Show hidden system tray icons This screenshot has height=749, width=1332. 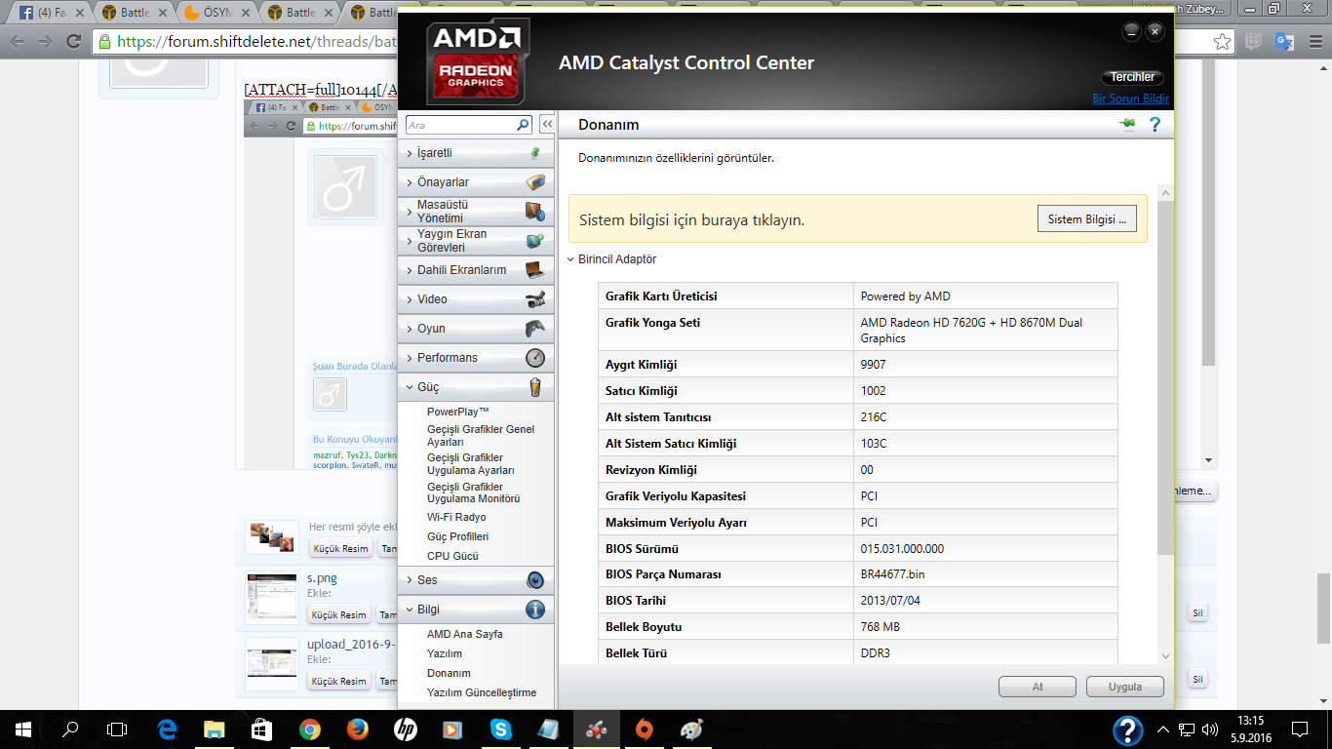[1163, 729]
